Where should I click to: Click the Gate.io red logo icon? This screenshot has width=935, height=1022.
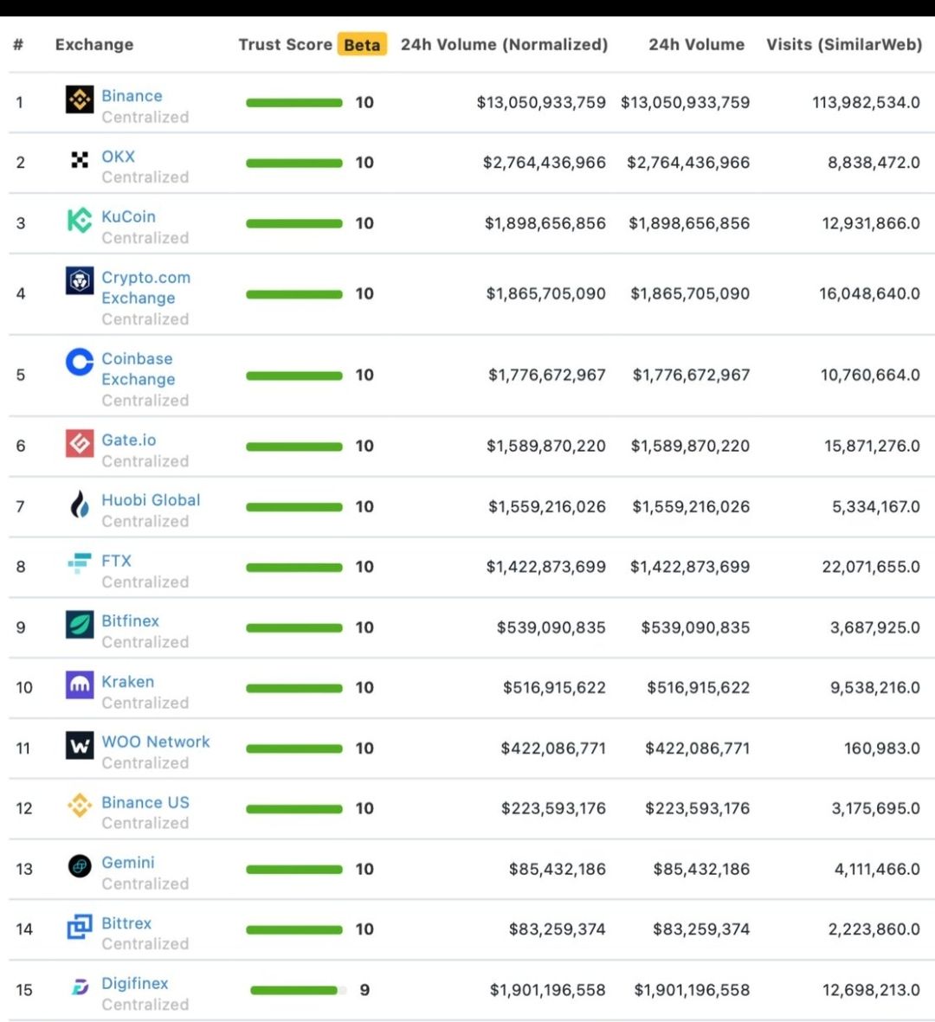pos(80,443)
